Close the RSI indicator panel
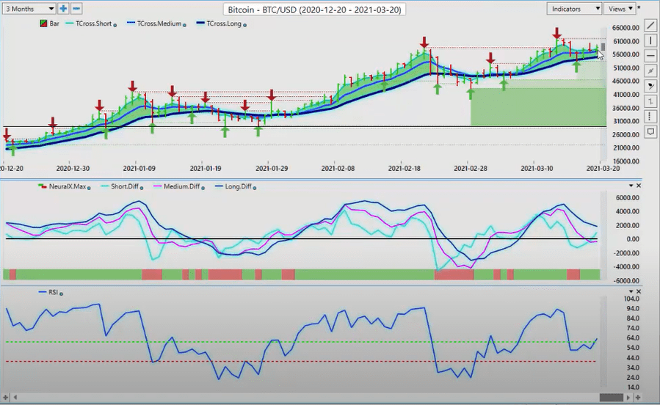660x405 pixels. 639,291
